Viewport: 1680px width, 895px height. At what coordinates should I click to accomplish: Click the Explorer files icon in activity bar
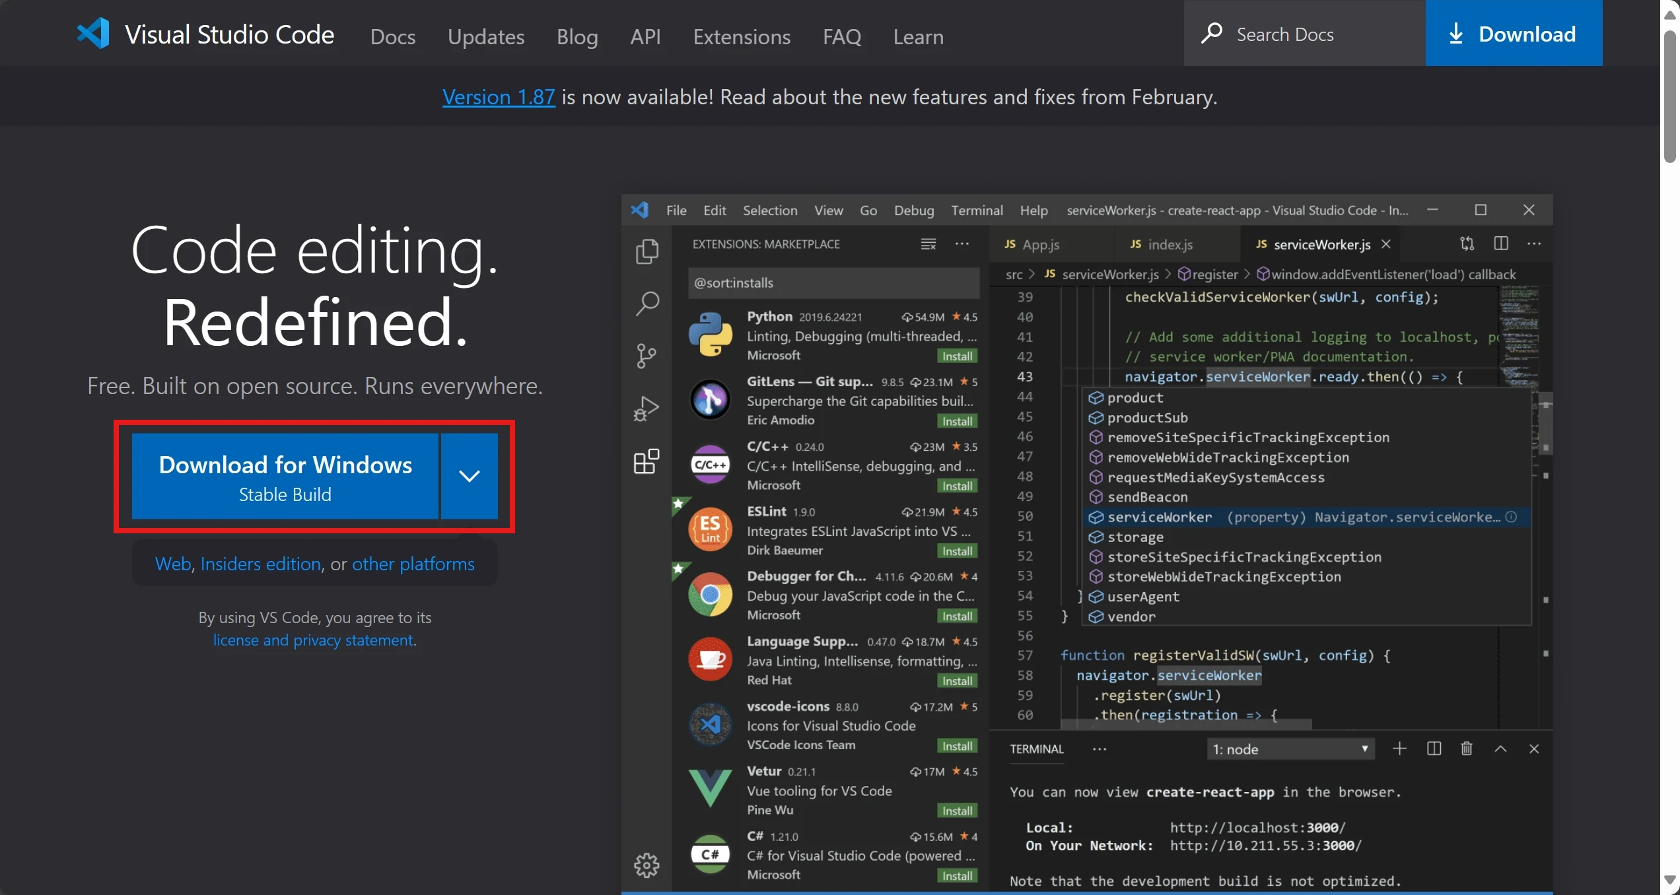click(x=647, y=251)
